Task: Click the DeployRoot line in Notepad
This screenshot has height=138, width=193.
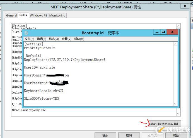Action: [x=65, y=60]
